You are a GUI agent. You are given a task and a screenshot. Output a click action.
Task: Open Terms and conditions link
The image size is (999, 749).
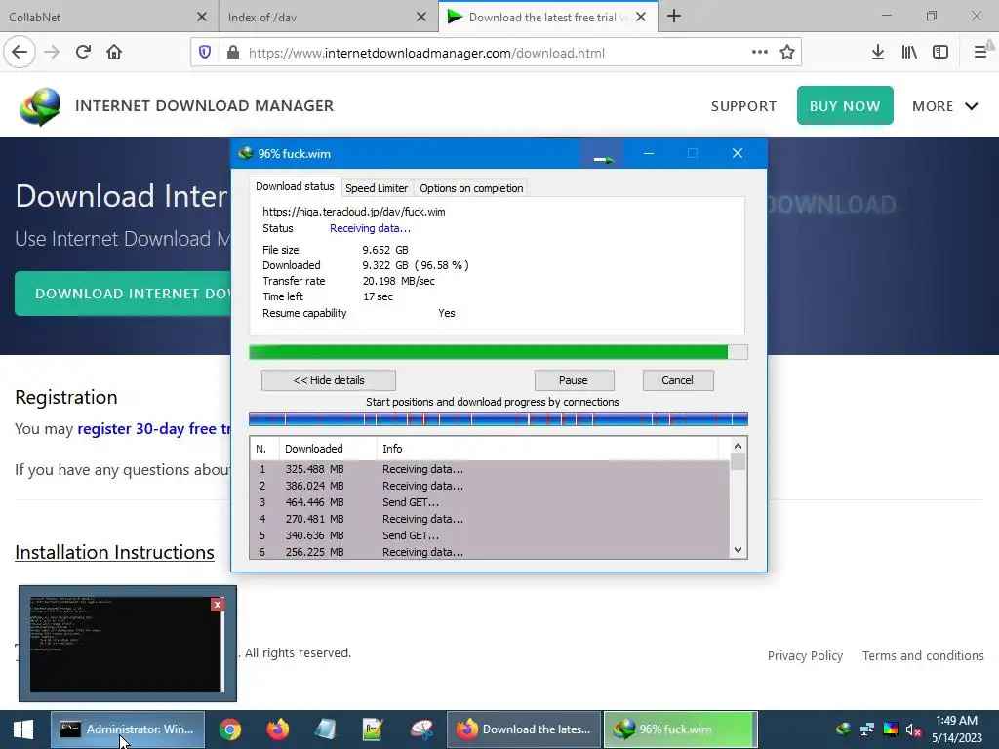pyautogui.click(x=923, y=656)
